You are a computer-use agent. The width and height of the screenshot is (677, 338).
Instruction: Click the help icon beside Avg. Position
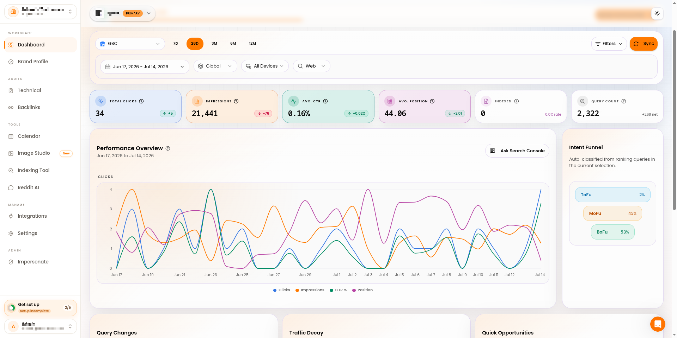(x=432, y=101)
